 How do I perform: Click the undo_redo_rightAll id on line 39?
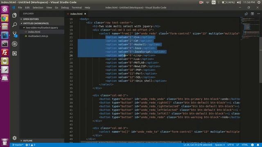coord(155,102)
